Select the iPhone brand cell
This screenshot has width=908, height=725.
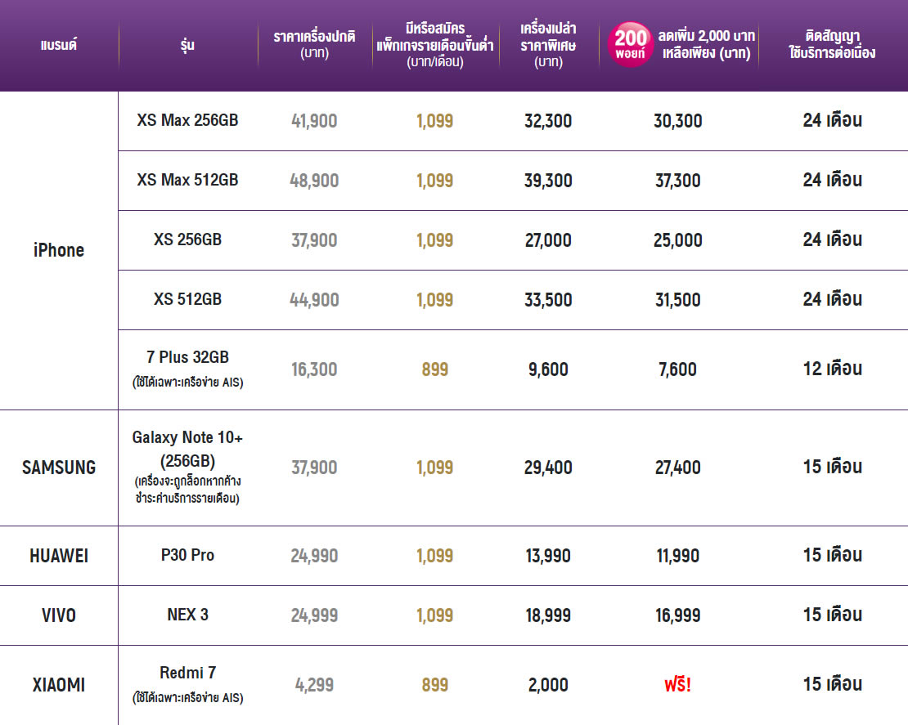[59, 251]
